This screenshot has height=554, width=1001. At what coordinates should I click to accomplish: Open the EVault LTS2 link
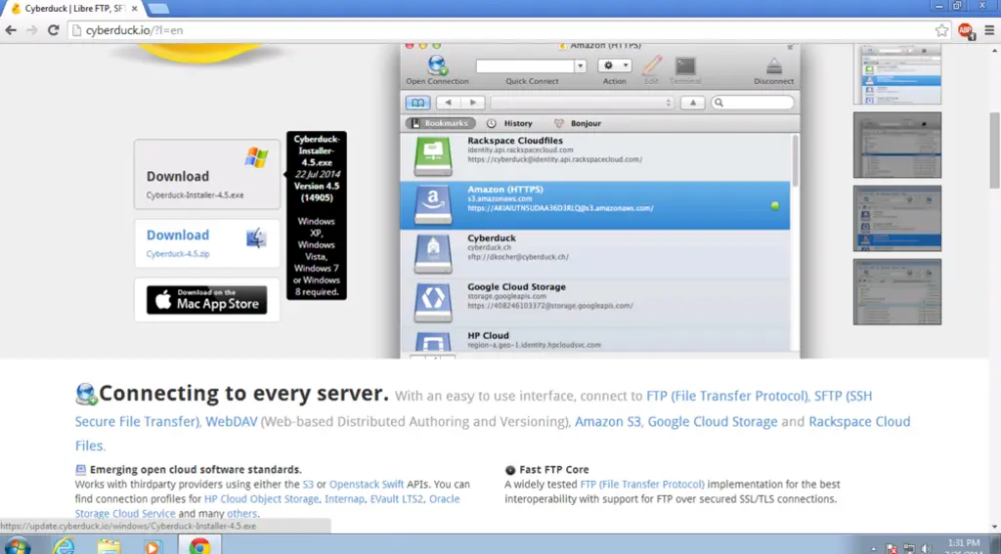(x=397, y=499)
